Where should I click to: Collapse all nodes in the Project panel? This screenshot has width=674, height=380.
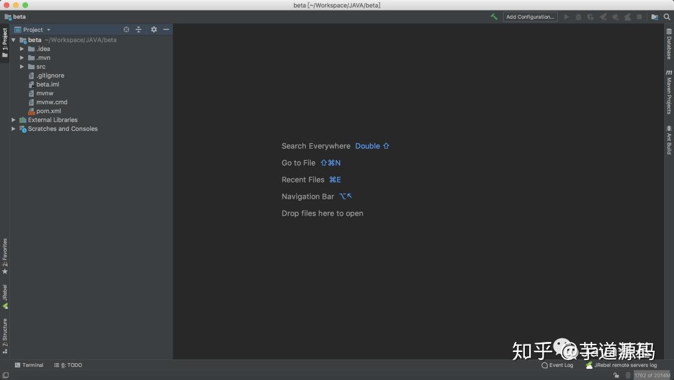pyautogui.click(x=139, y=29)
